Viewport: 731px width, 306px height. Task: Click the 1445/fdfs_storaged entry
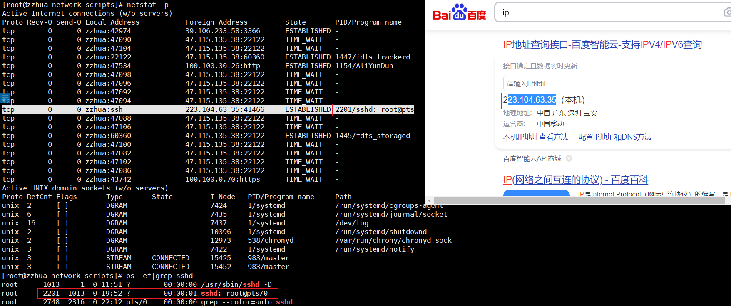[373, 136]
